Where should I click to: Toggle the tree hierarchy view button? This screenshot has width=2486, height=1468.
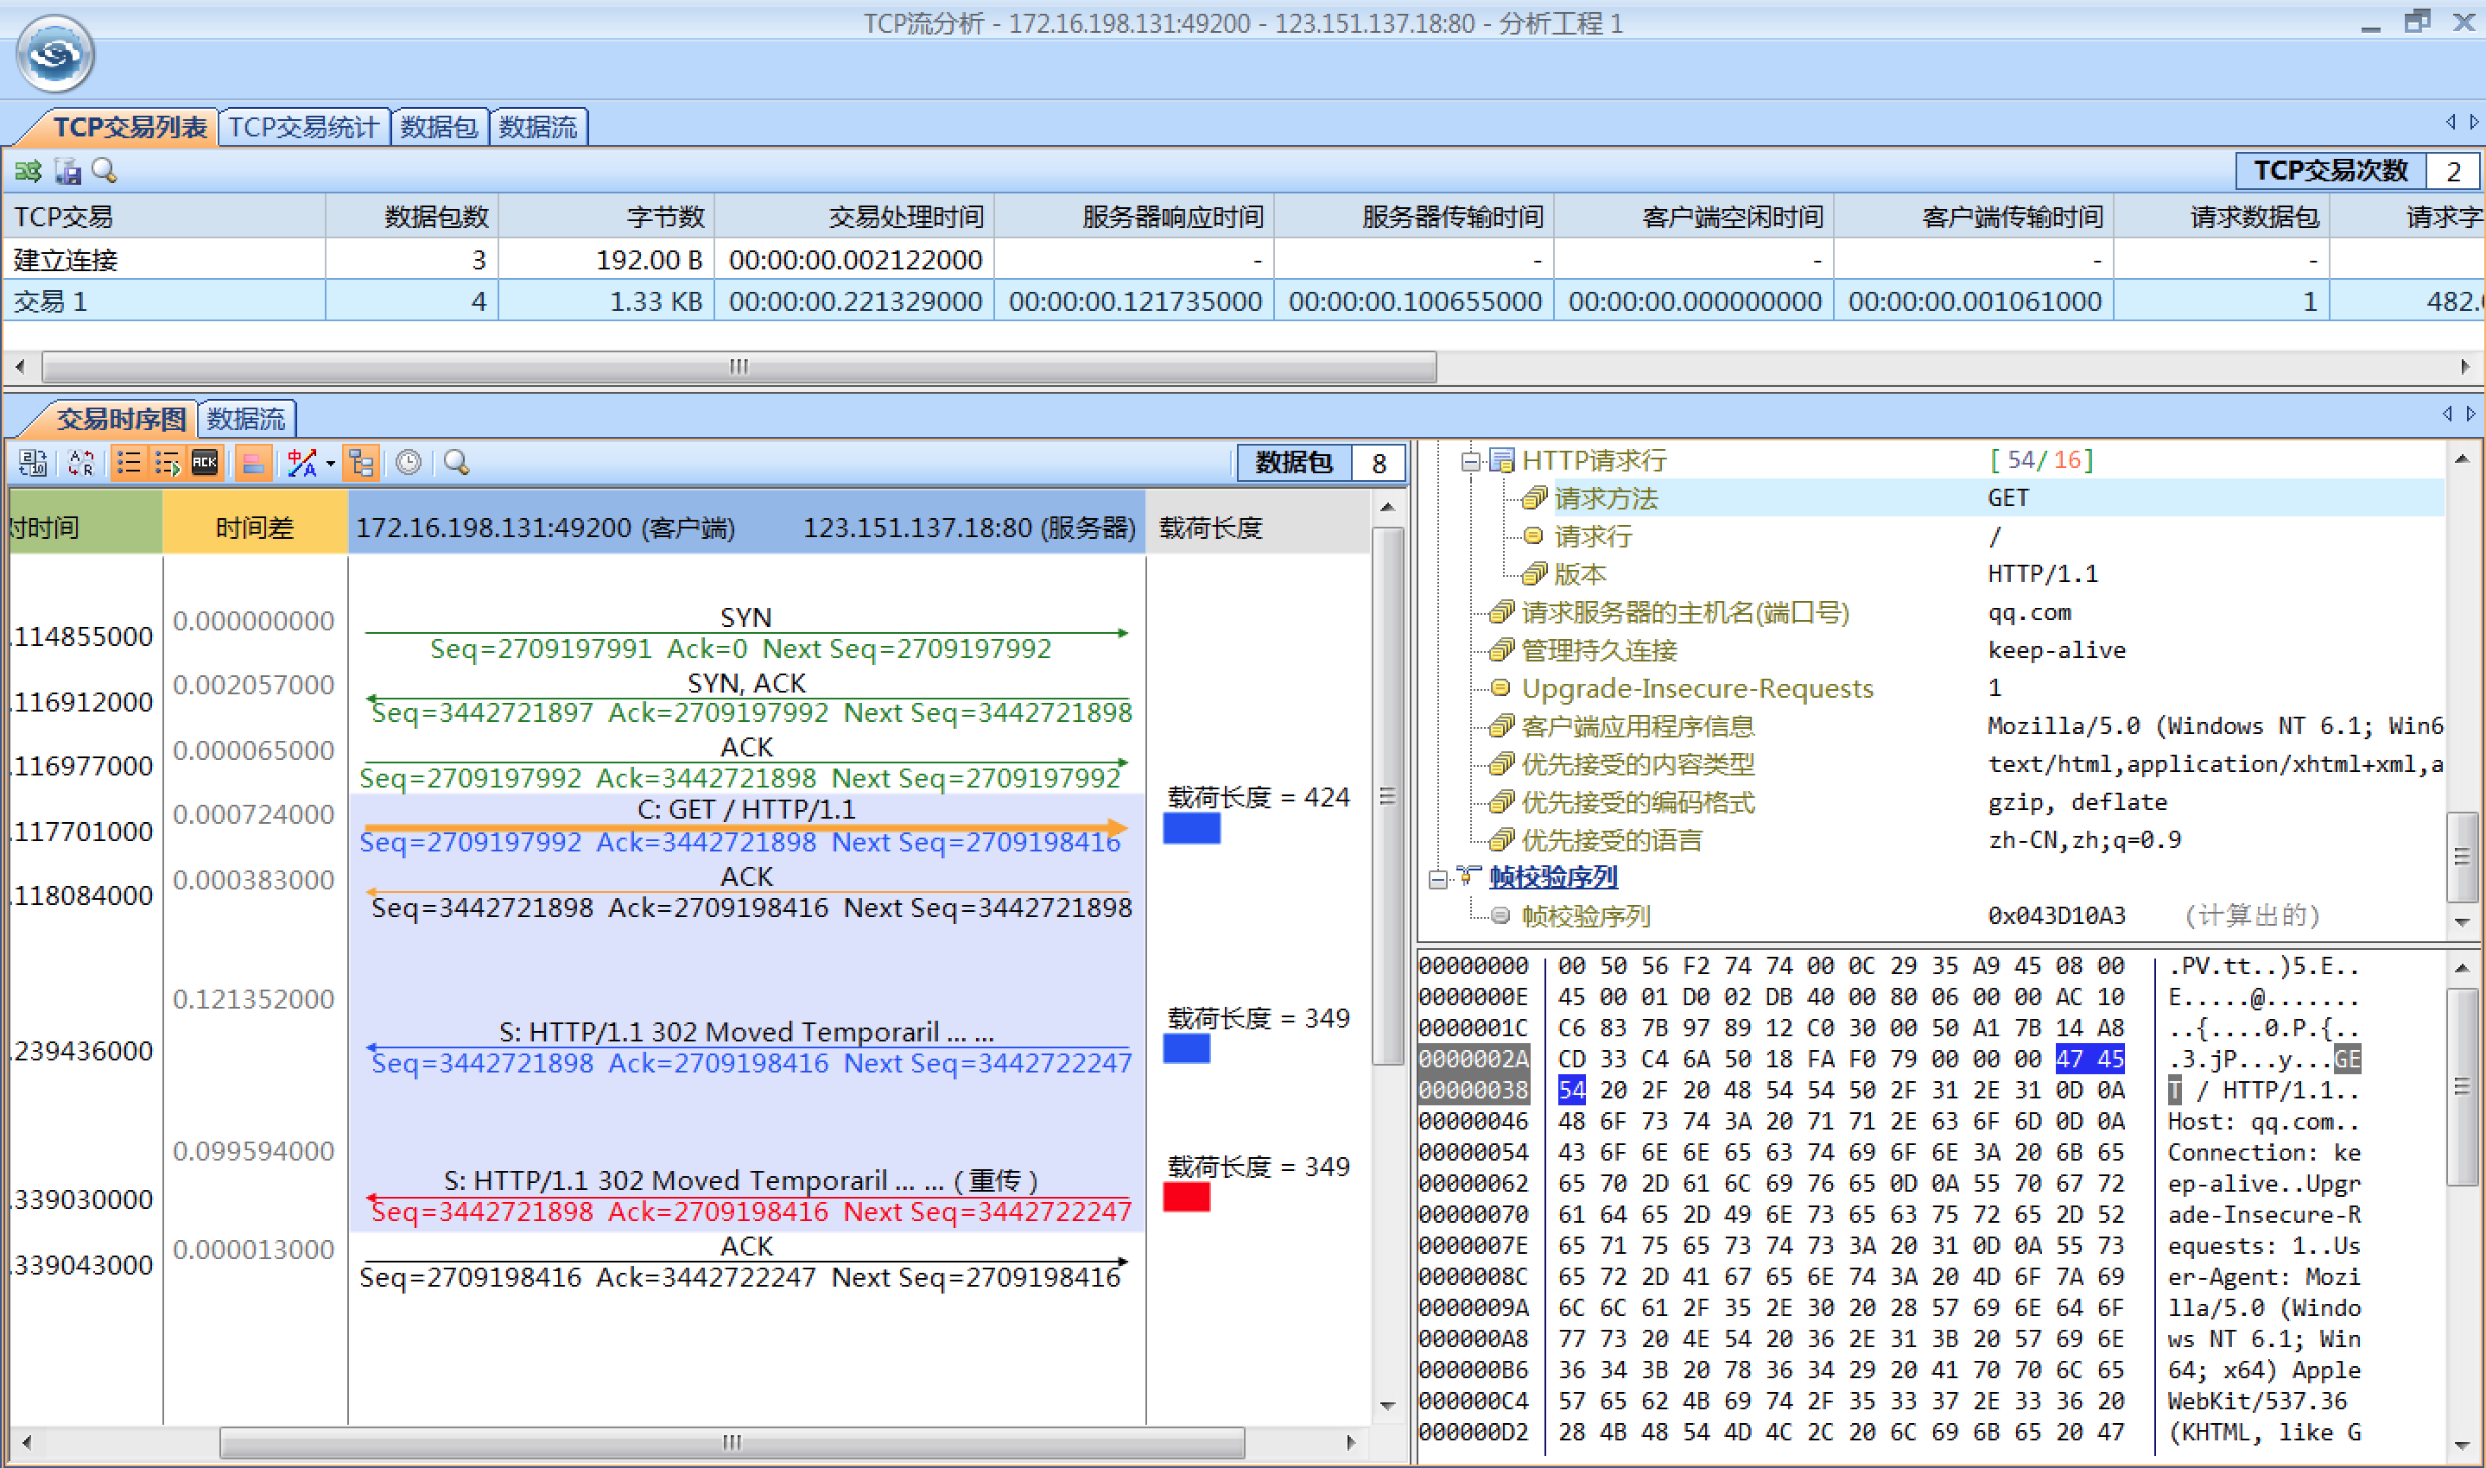click(362, 463)
